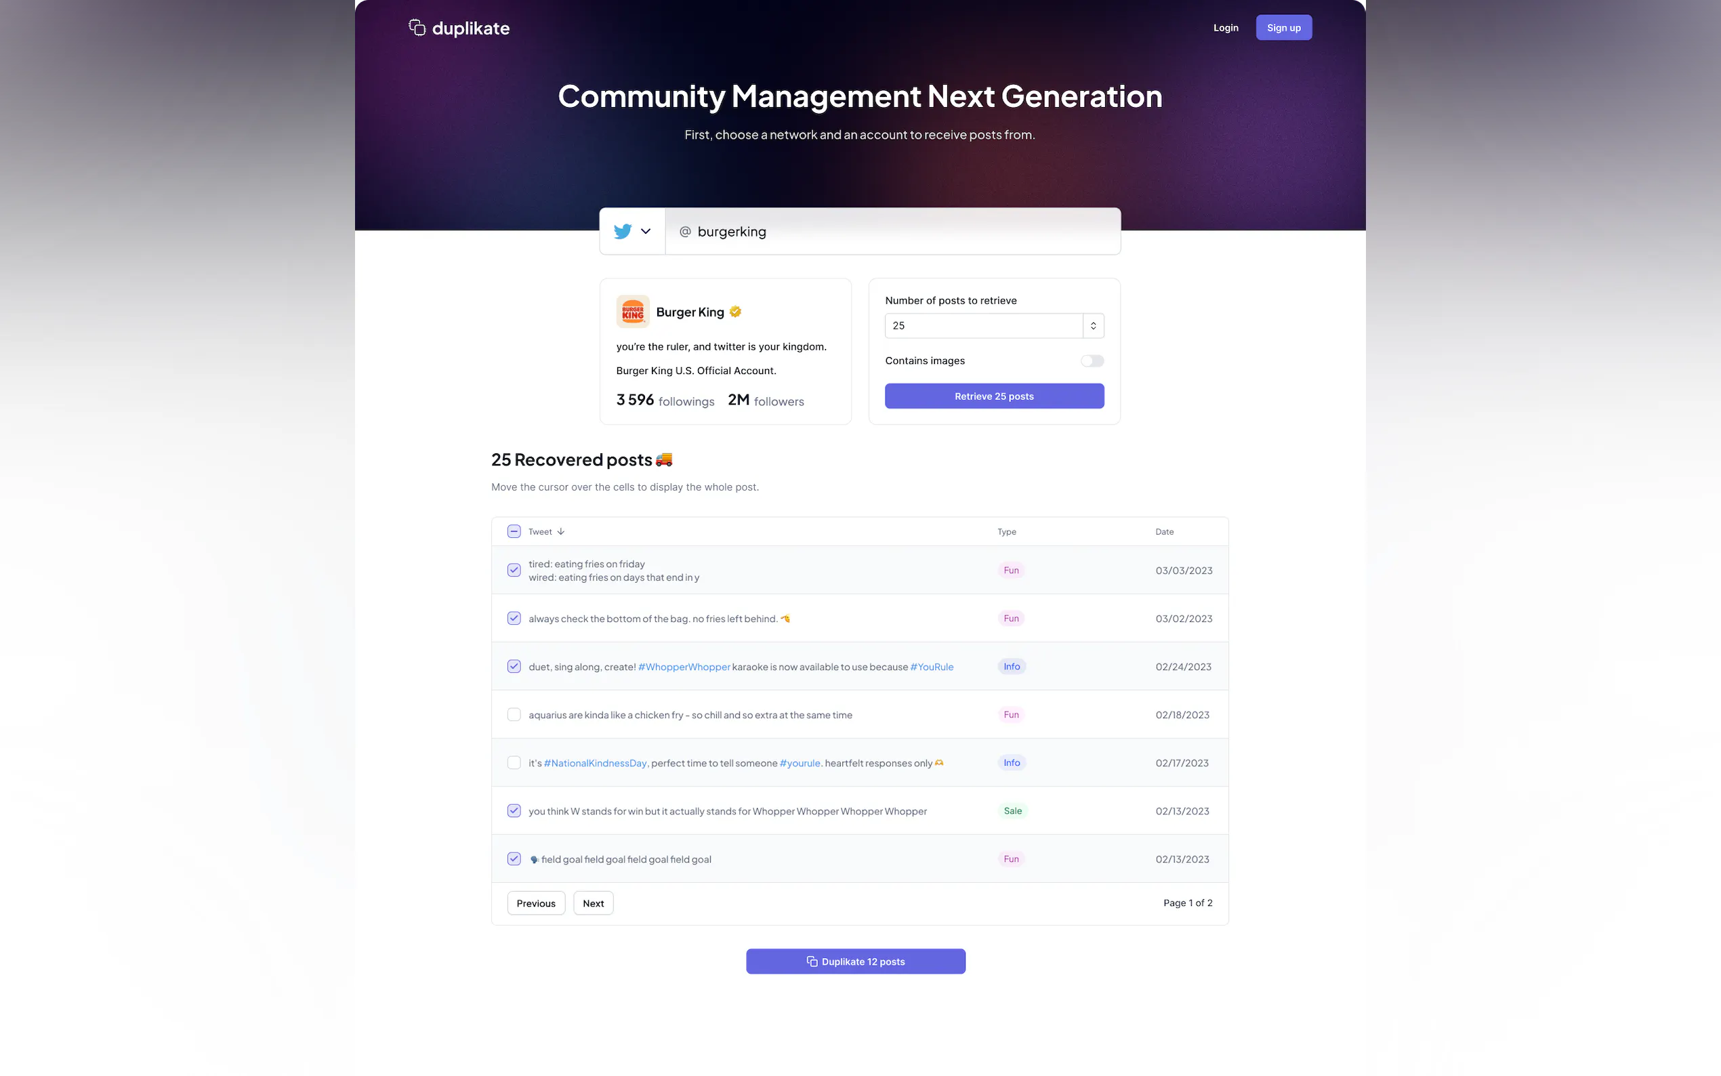
Task: Click the copy icon on Duplikate button
Action: click(812, 961)
